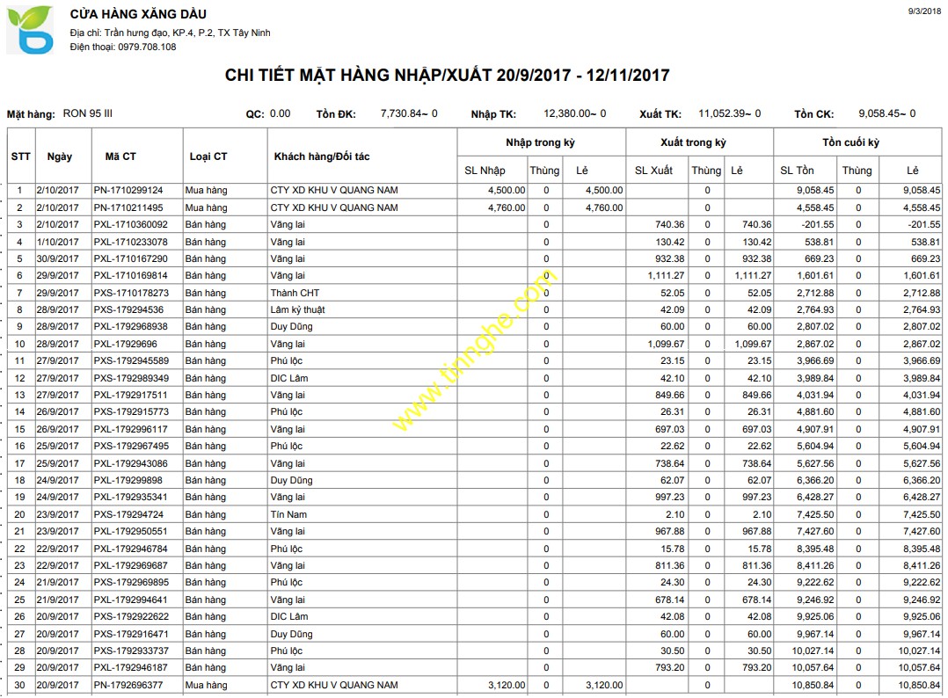The width and height of the screenshot is (948, 698).
Task: Click SL Xuất value 793.20
Action: pos(672,668)
